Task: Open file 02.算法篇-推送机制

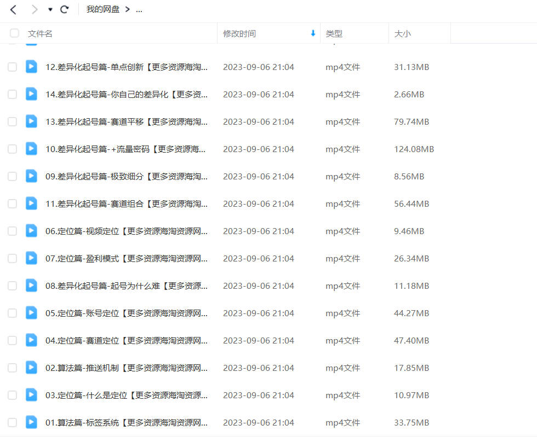Action: [x=127, y=368]
